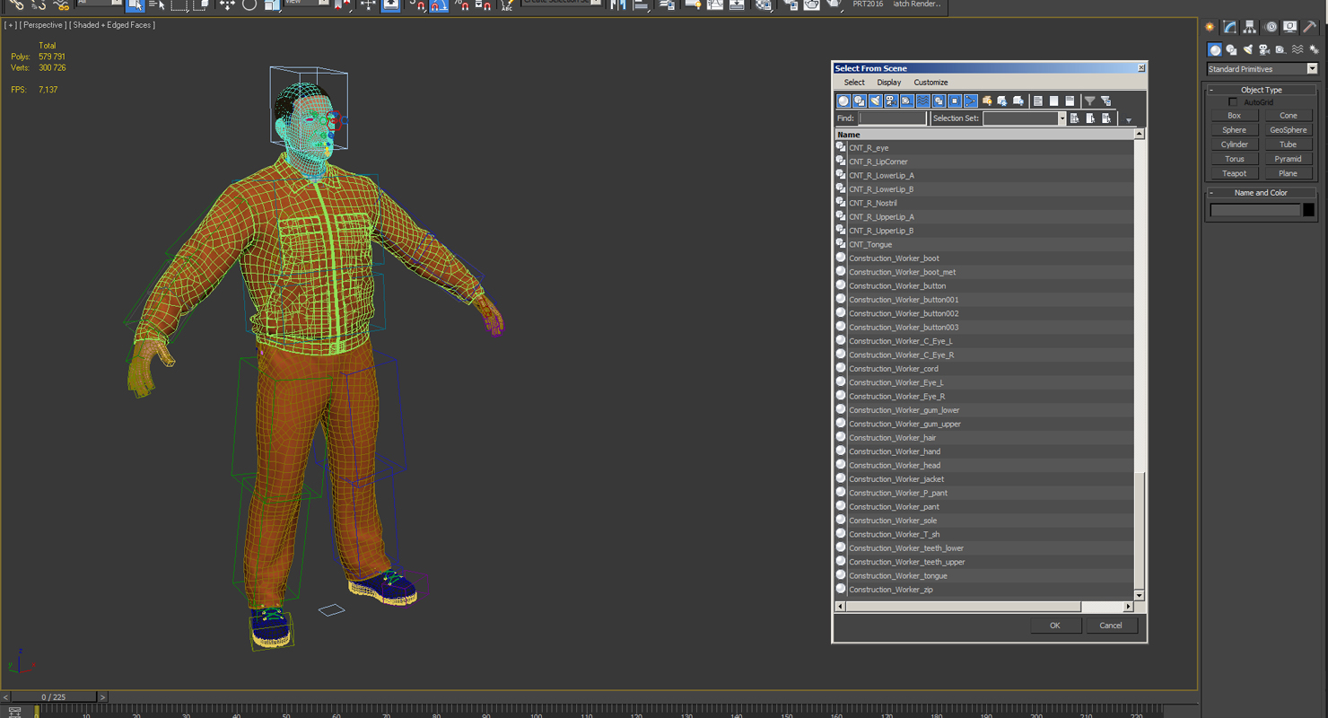The image size is (1328, 718).
Task: Click the Cancel button in dialog
Action: click(x=1111, y=626)
